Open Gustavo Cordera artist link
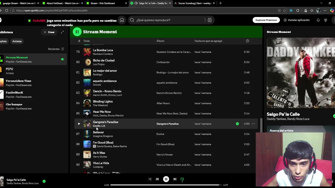This screenshot has height=188, width=335. (x=103, y=54)
